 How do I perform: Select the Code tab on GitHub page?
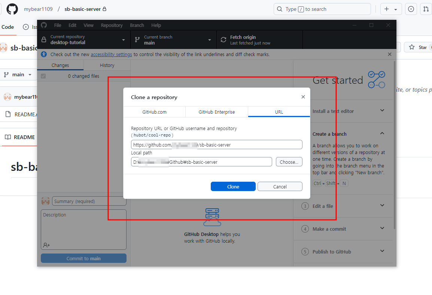coord(8,27)
